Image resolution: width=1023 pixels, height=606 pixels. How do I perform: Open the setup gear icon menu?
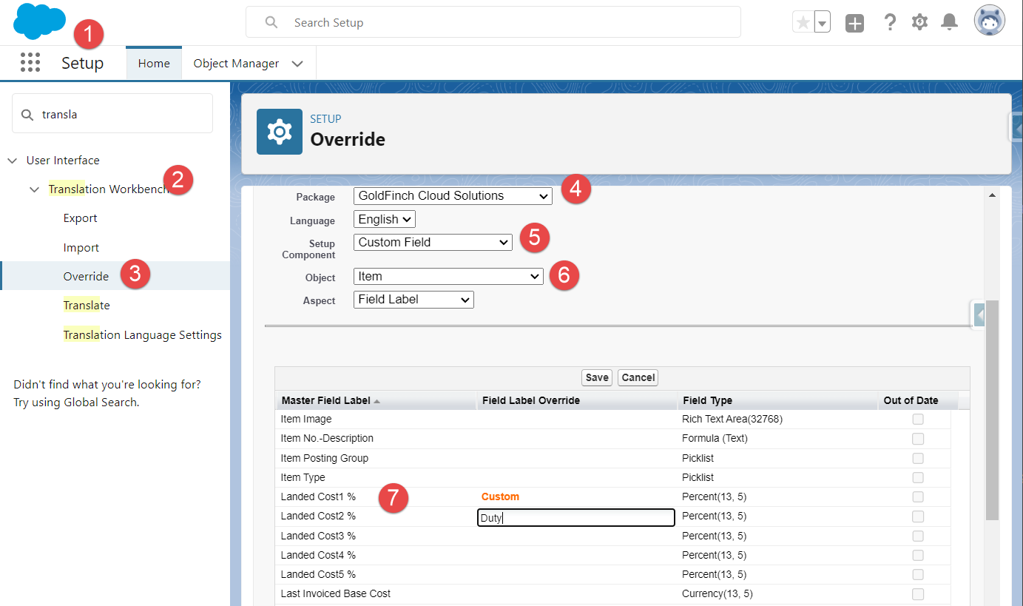919,22
